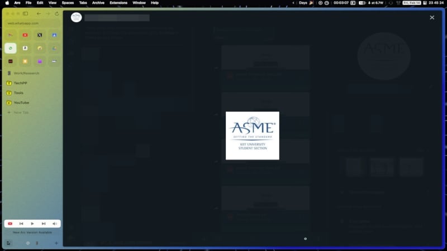Open the Arc menu

click(17, 3)
